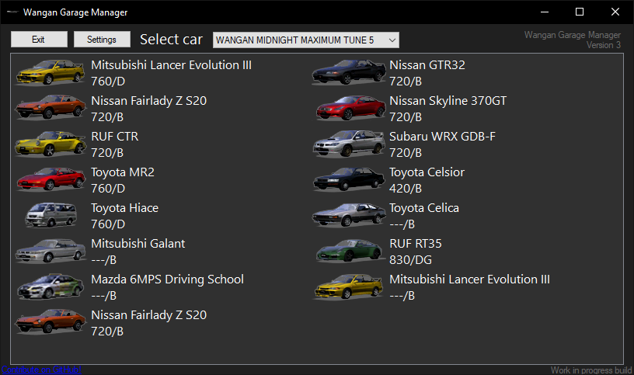Pick the green RUF RT35 car image
This screenshot has width=634, height=375.
coord(350,251)
